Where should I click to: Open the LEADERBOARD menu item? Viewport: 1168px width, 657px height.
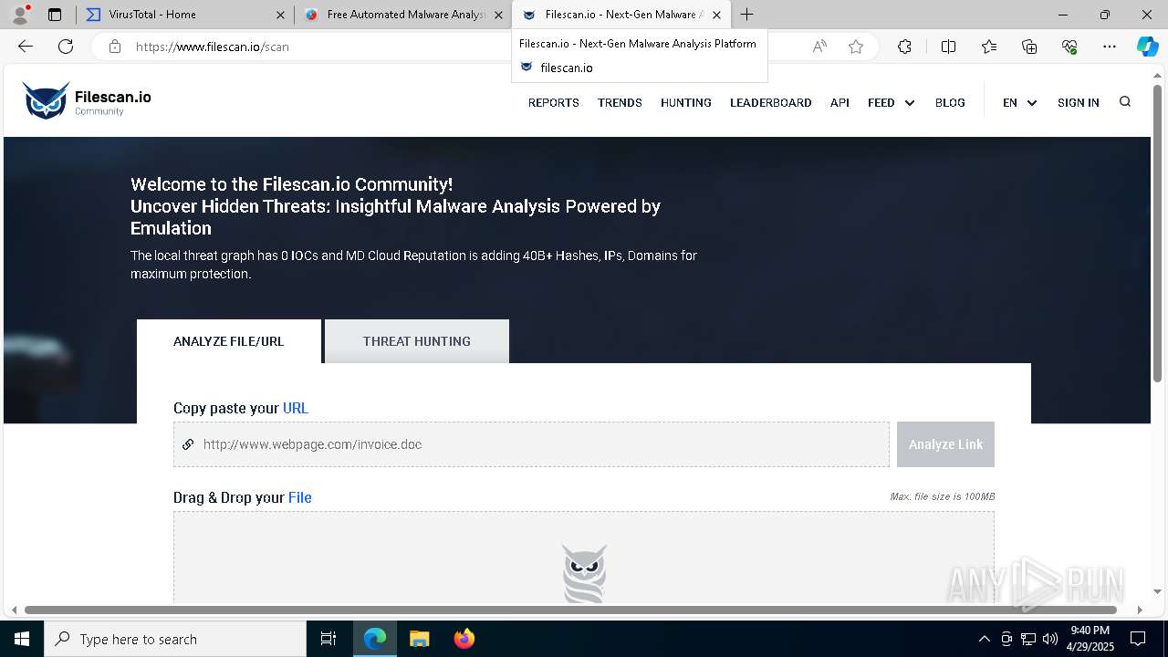(x=770, y=102)
